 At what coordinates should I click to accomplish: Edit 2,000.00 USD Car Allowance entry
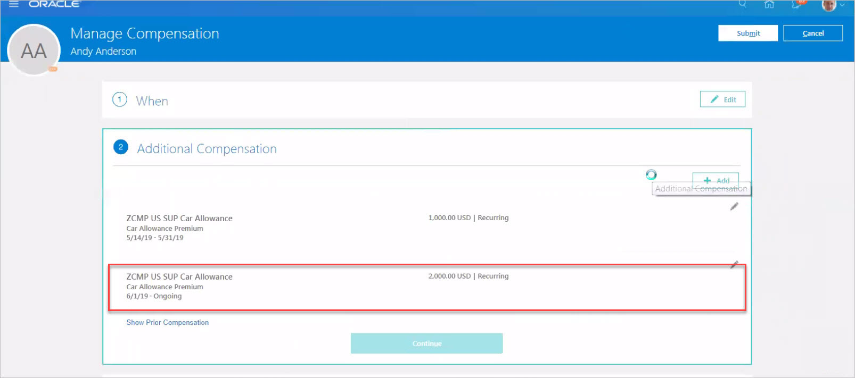pyautogui.click(x=734, y=264)
